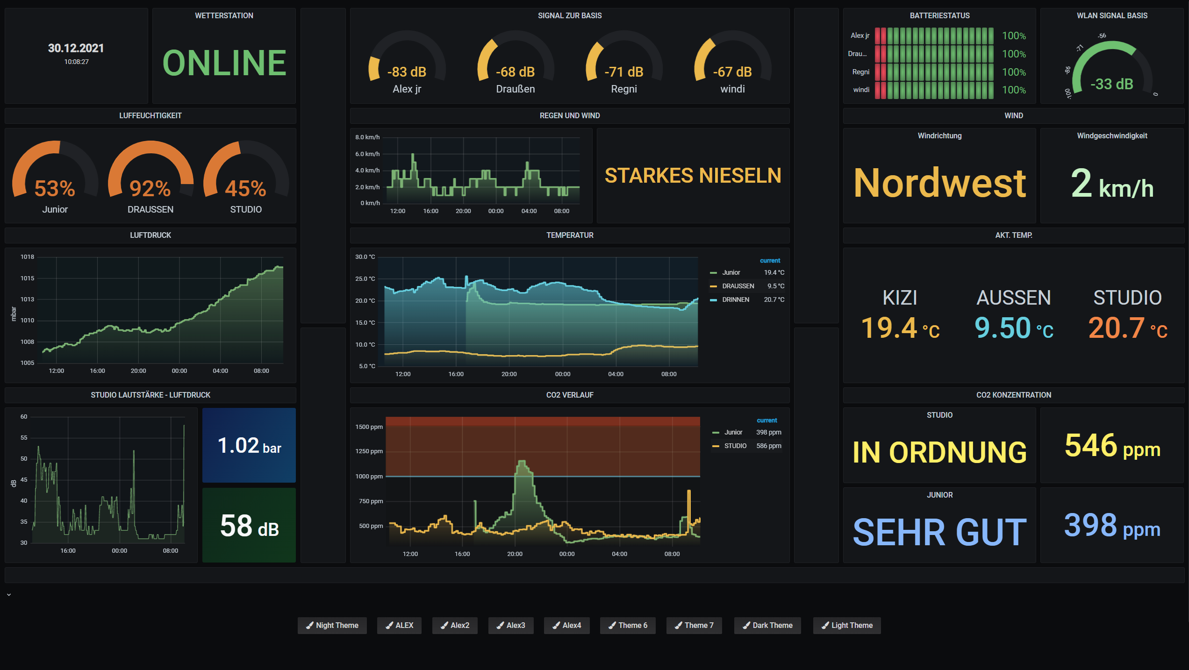Screen dimensions: 1189x670
Task: Collapse the TEMPERATUR row header
Action: point(569,235)
